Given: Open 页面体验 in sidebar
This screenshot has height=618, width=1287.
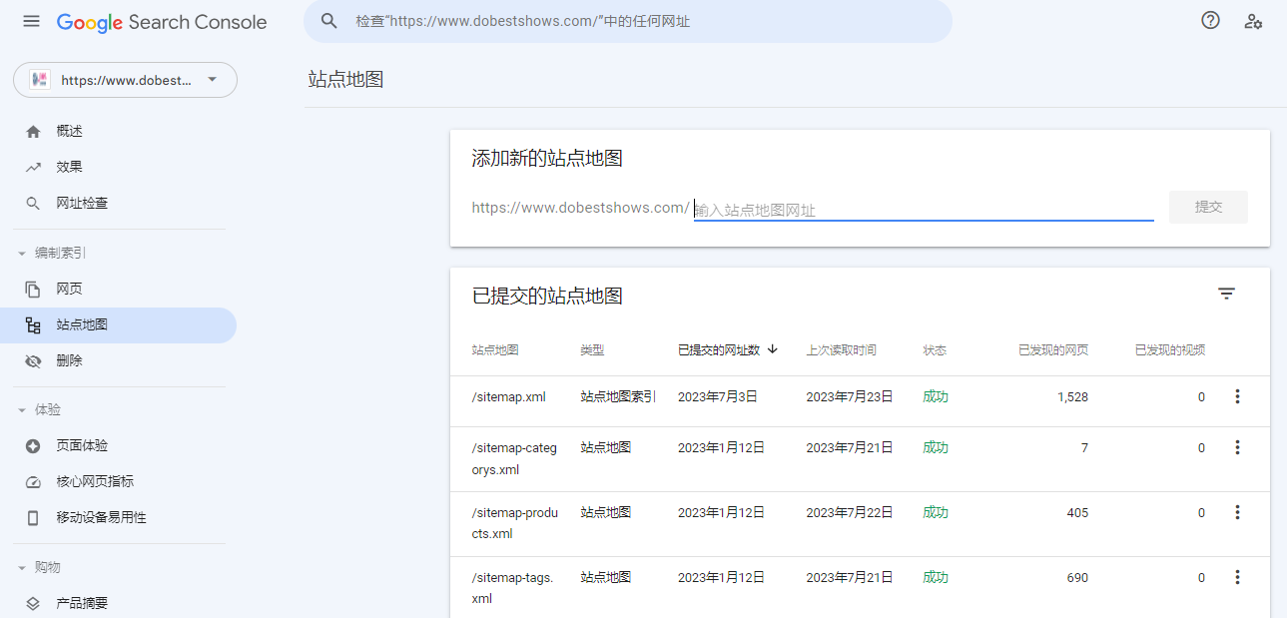Looking at the screenshot, I should click(x=118, y=446).
